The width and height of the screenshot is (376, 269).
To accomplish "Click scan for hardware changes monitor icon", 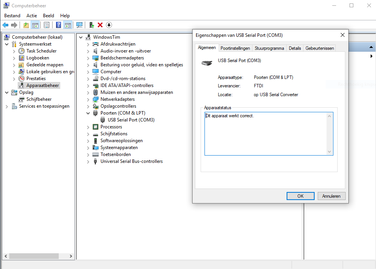I will tap(79, 25).
